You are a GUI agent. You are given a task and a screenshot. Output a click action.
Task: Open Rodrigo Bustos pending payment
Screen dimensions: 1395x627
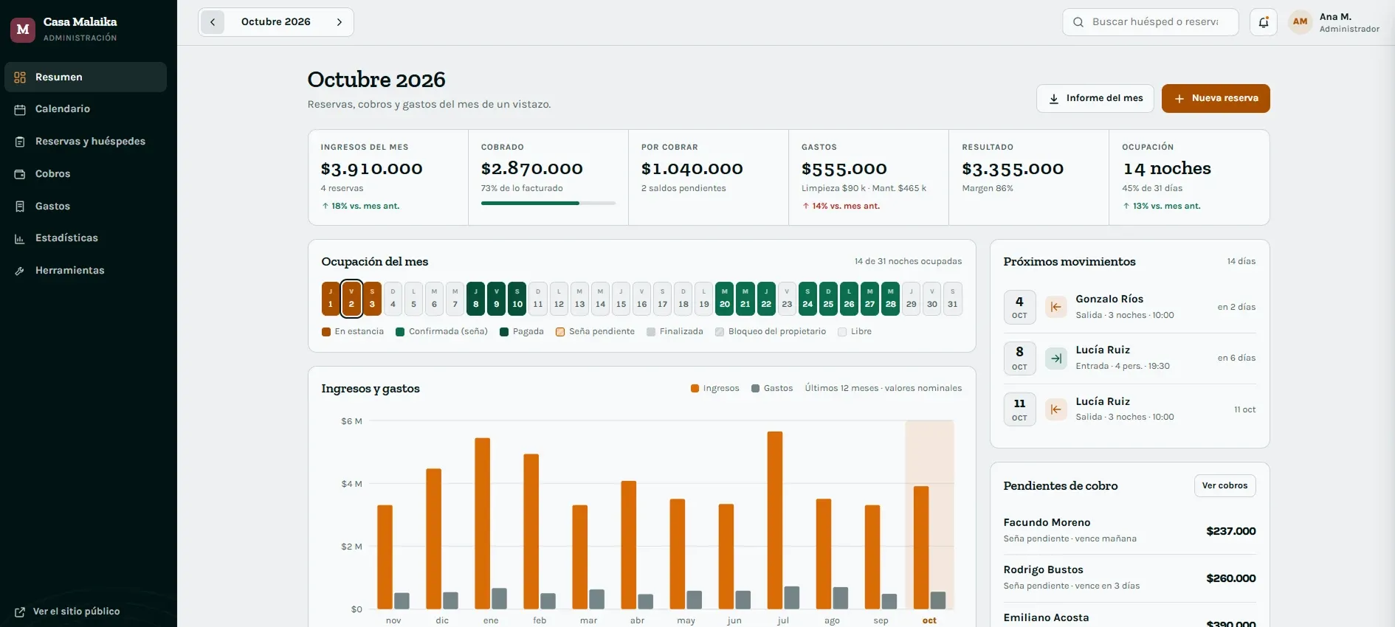1130,578
